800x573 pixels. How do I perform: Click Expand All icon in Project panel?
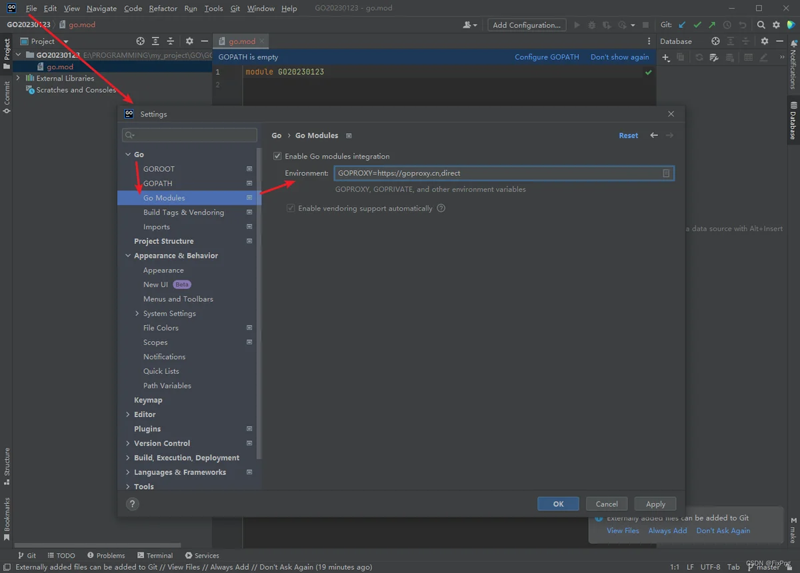point(155,41)
